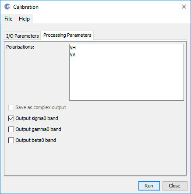Image resolution: width=191 pixels, height=194 pixels.
Task: Dismiss the dialog with the Close button
Action: 175,186
